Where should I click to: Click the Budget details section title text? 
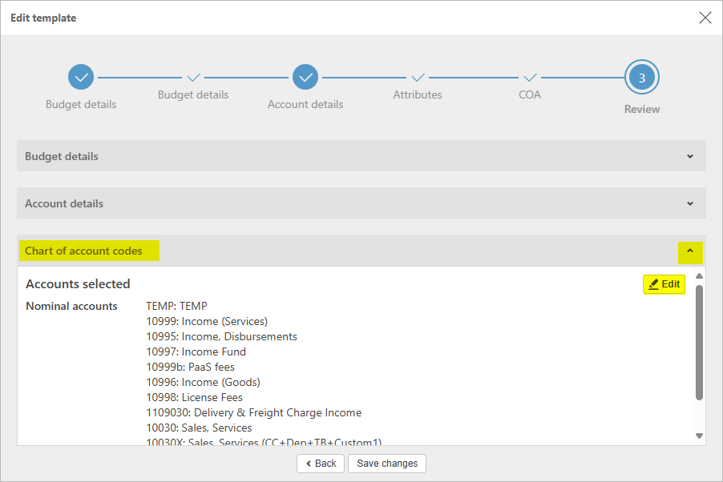pyautogui.click(x=62, y=157)
